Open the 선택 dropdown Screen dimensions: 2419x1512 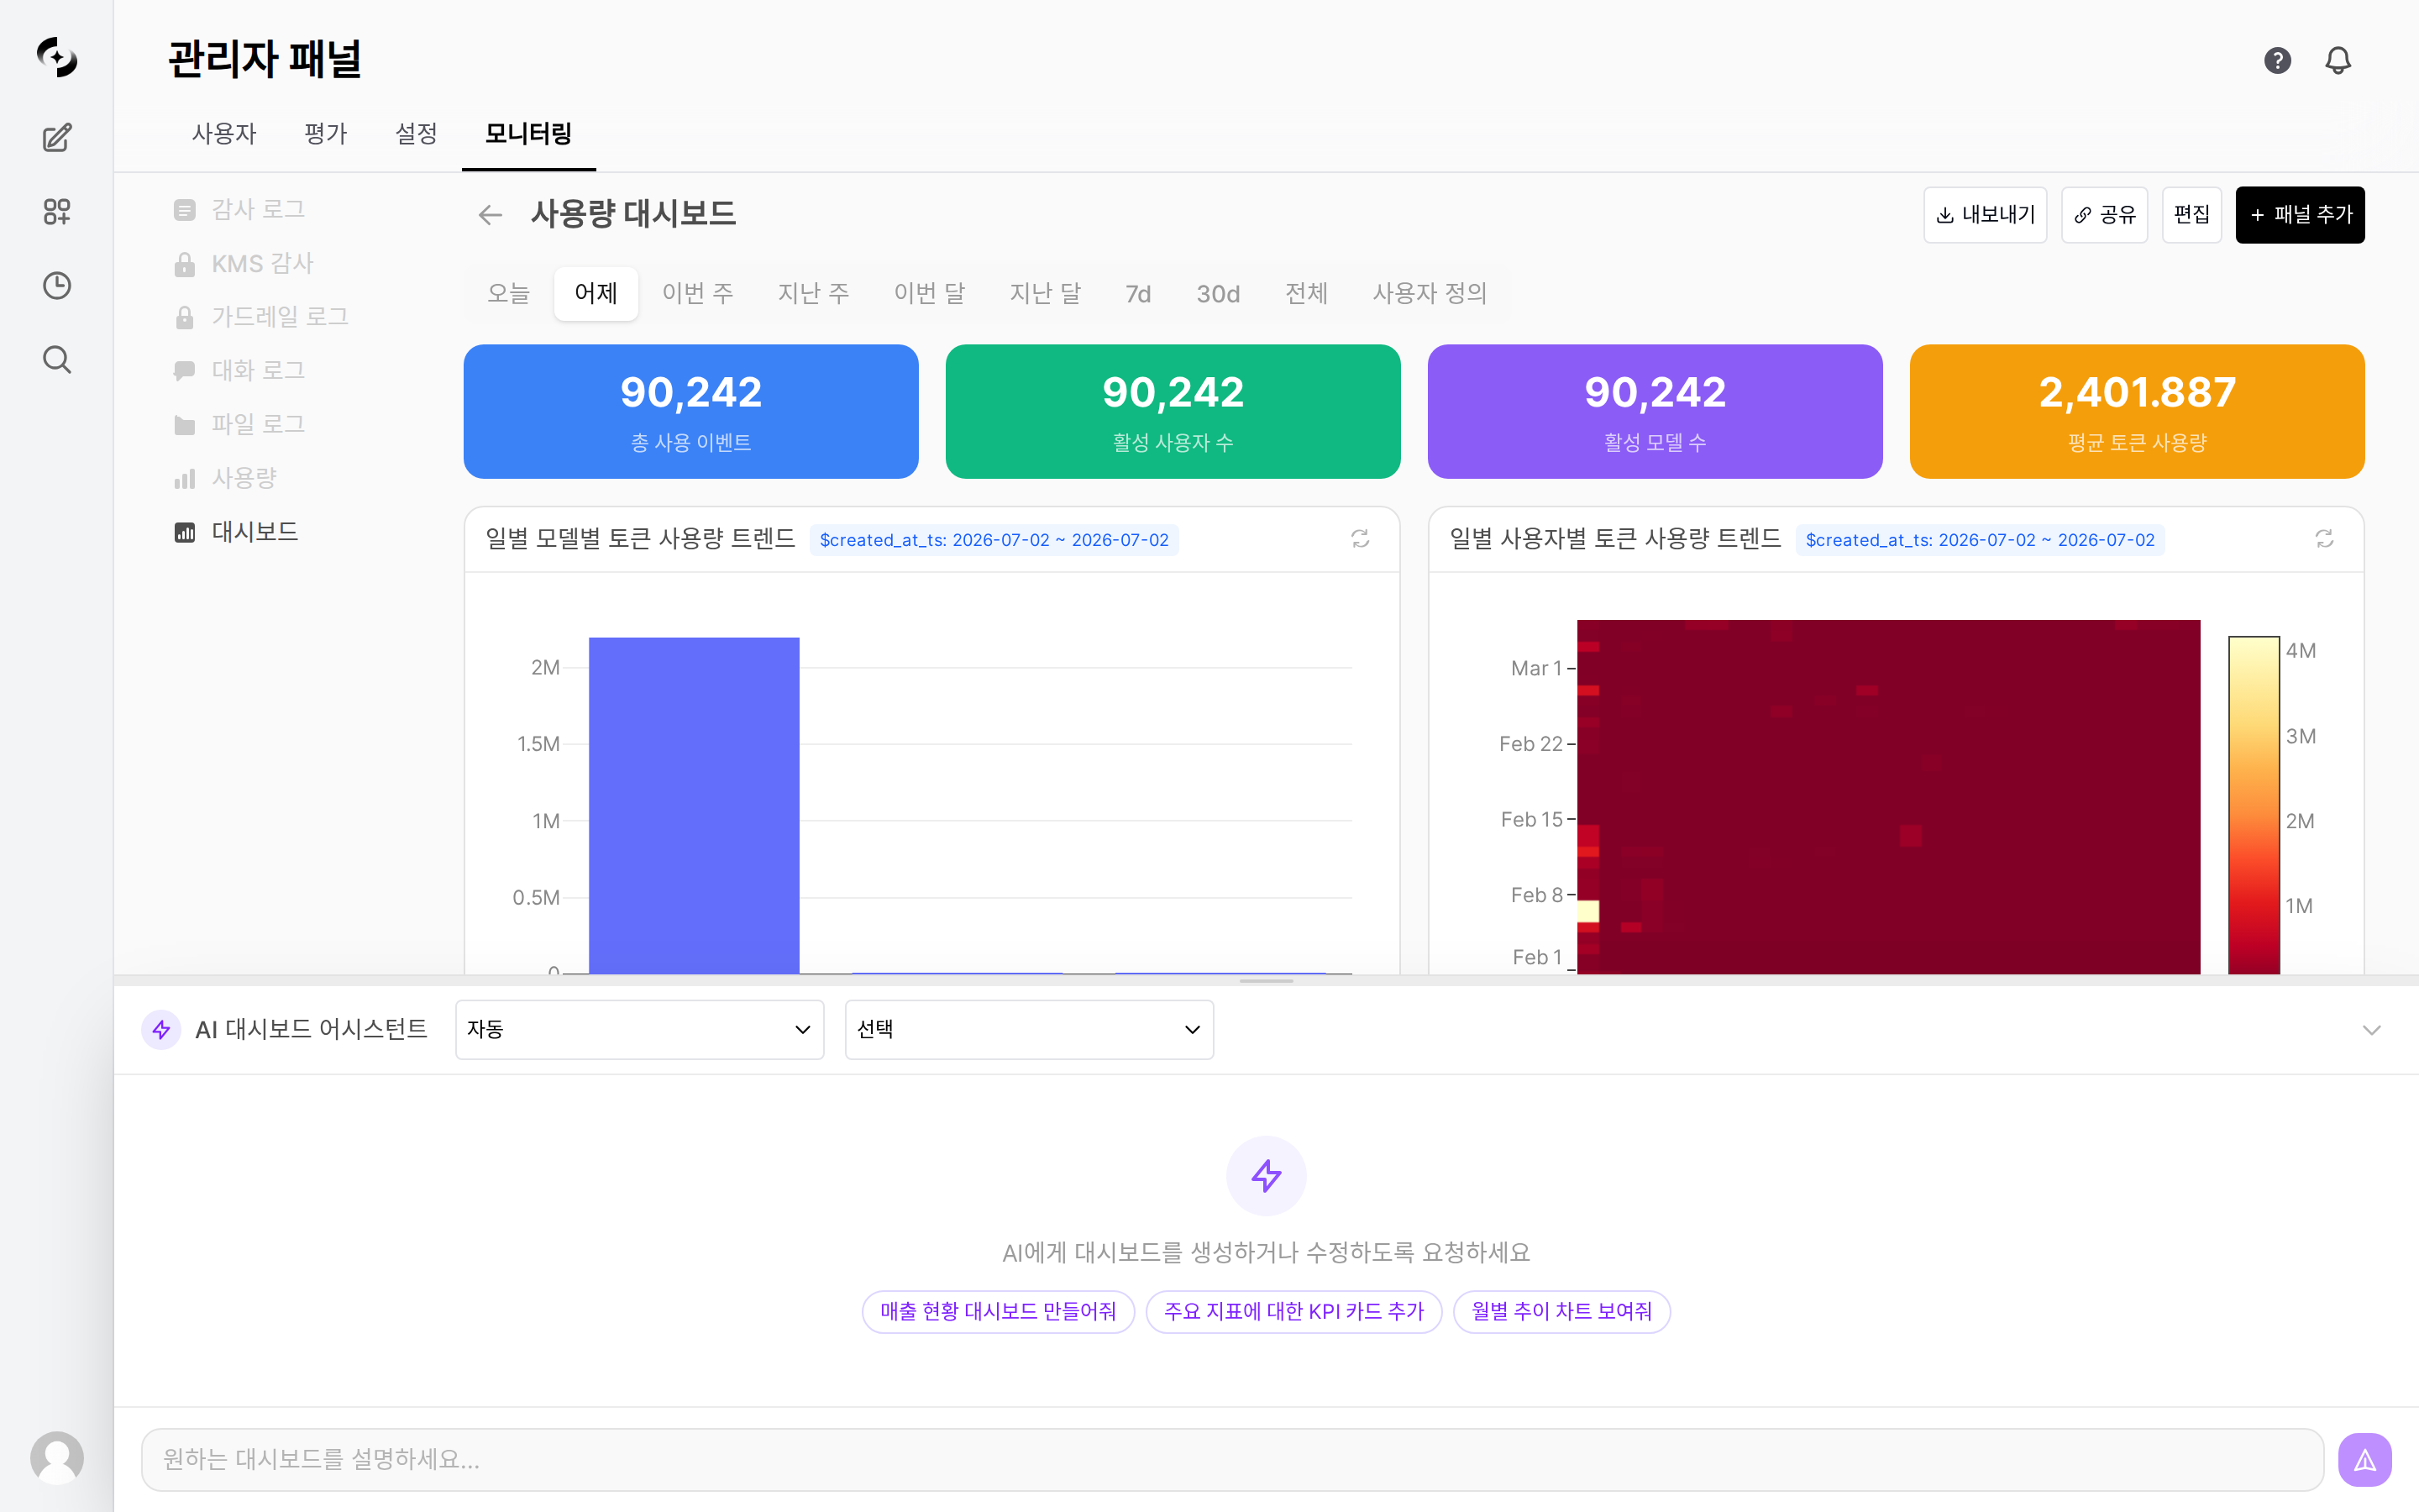pos(1029,1029)
